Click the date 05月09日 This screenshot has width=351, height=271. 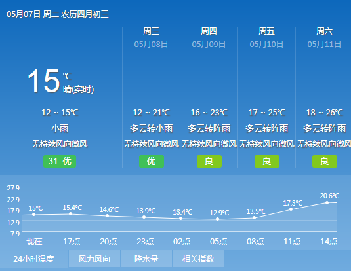point(209,45)
